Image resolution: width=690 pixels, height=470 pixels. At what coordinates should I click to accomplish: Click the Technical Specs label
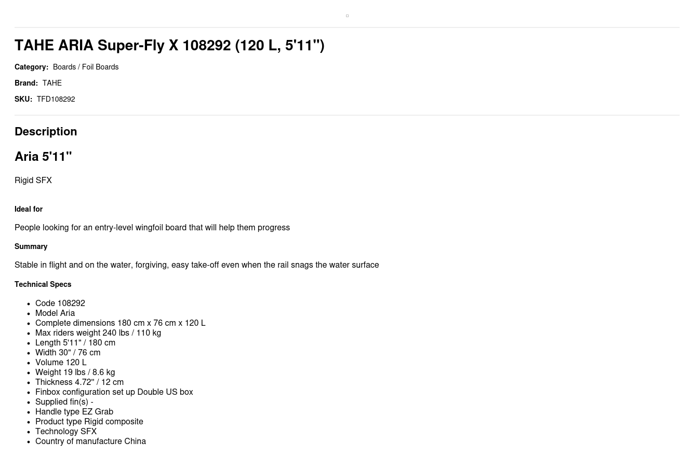[43, 284]
